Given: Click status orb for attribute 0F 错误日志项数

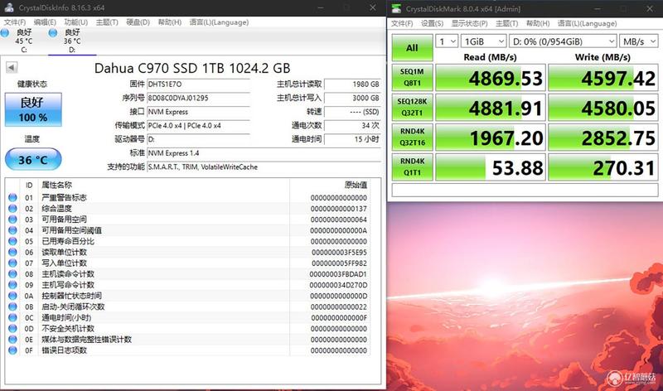Looking at the screenshot, I should [x=12, y=350].
